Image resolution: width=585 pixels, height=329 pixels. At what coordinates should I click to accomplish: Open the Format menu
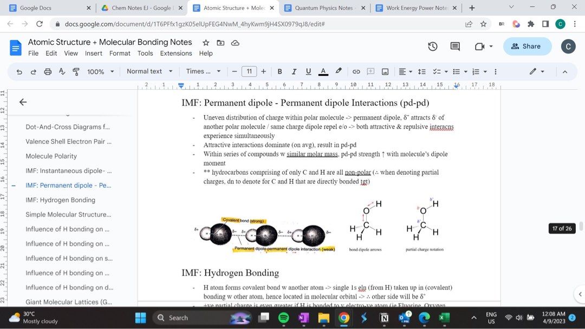point(120,53)
